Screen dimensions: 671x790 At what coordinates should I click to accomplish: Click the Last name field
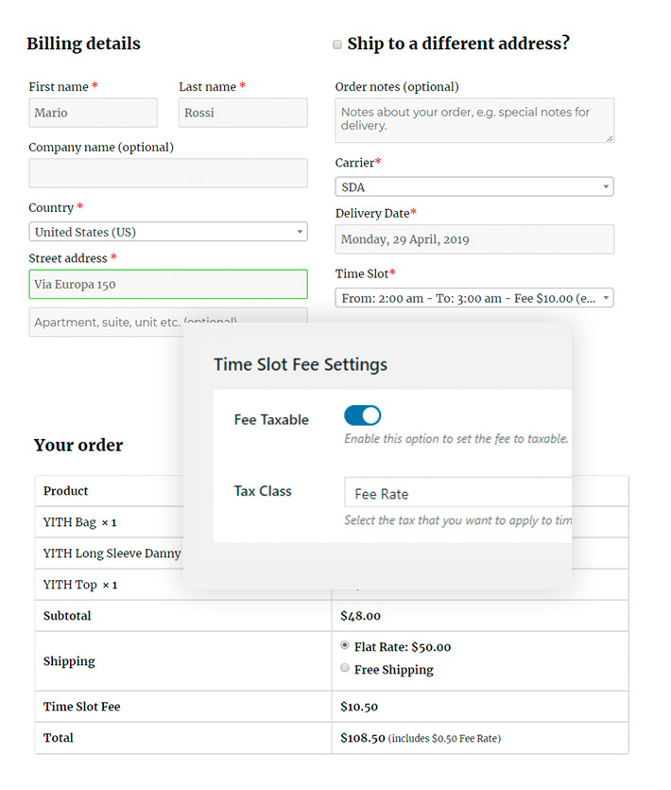243,113
